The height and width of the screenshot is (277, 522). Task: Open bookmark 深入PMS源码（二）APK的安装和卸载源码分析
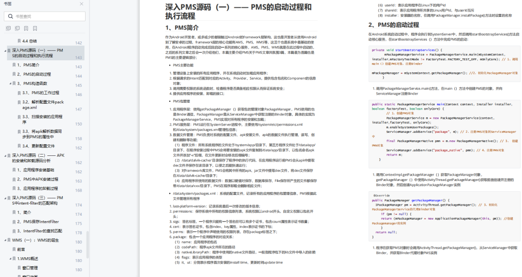pos(38,158)
